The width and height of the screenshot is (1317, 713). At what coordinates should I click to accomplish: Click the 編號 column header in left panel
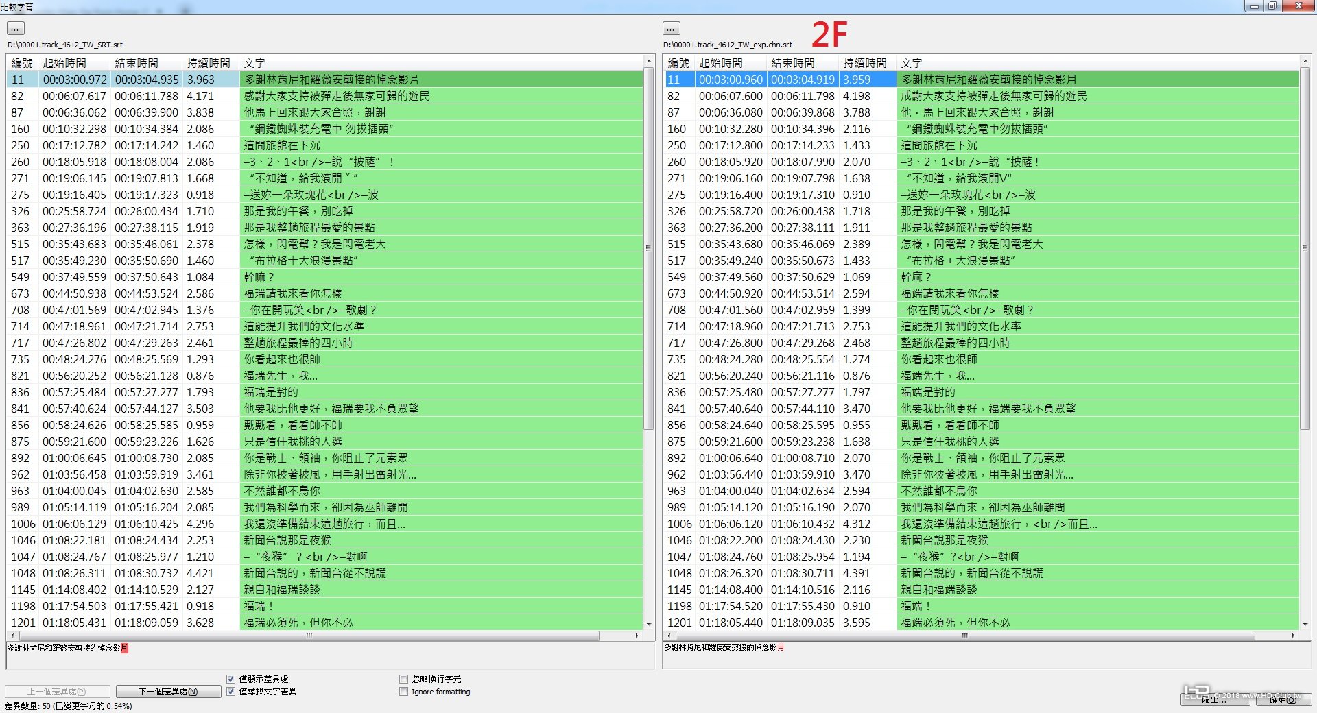[23, 63]
